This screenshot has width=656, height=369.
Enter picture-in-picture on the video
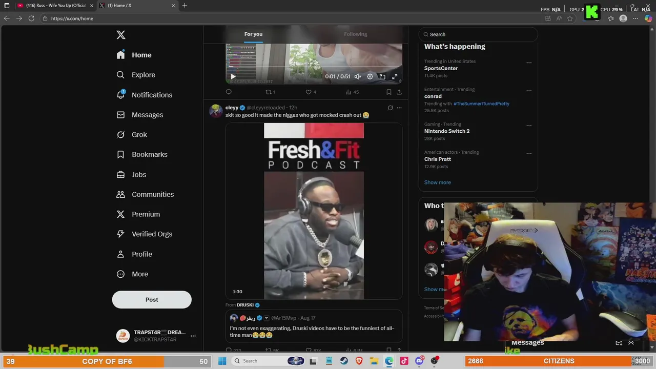click(x=382, y=76)
